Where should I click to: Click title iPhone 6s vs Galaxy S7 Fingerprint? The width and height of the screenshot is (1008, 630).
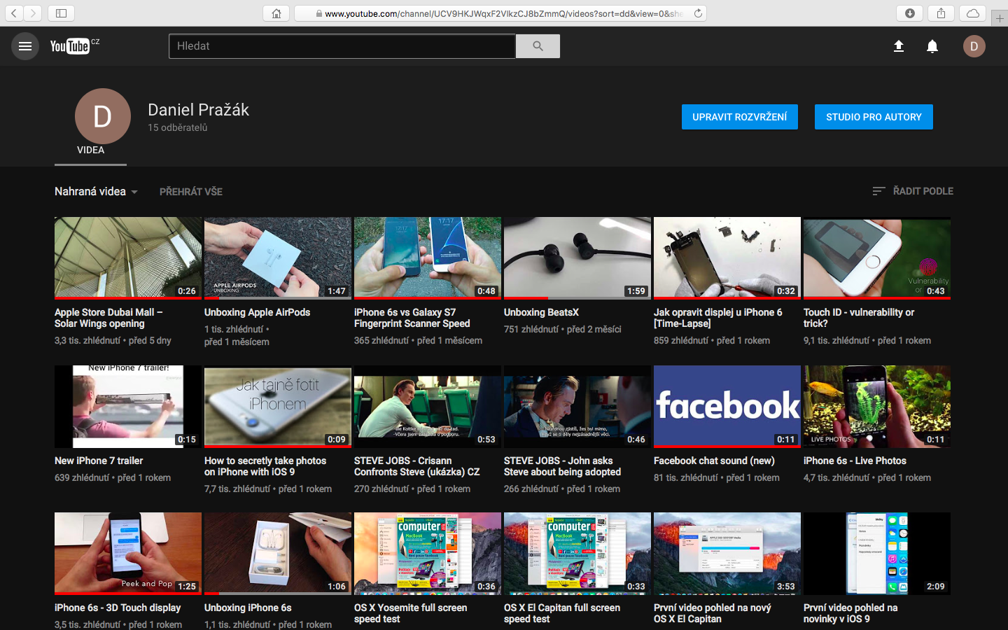click(x=412, y=318)
